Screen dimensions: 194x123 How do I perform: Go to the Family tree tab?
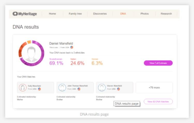(75, 14)
